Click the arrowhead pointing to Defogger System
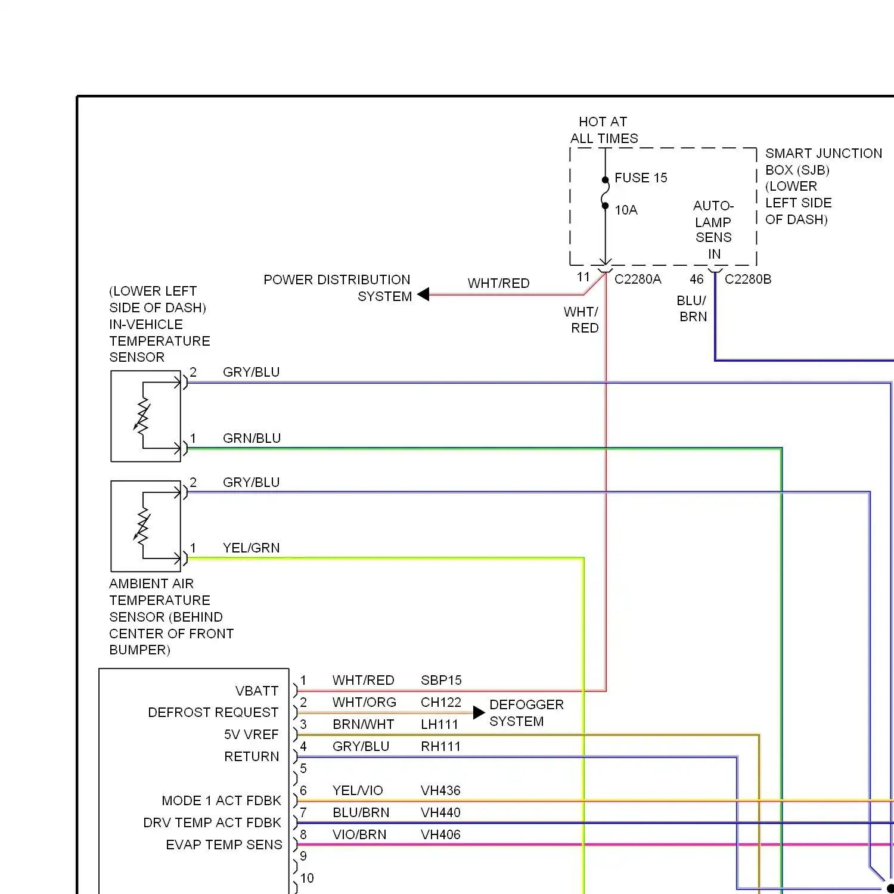 479,713
